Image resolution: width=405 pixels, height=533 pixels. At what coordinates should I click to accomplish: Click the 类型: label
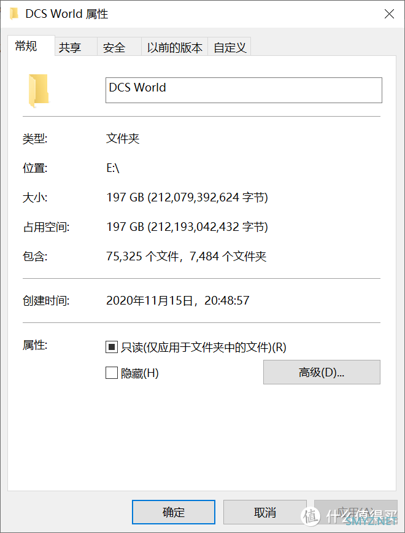34,139
